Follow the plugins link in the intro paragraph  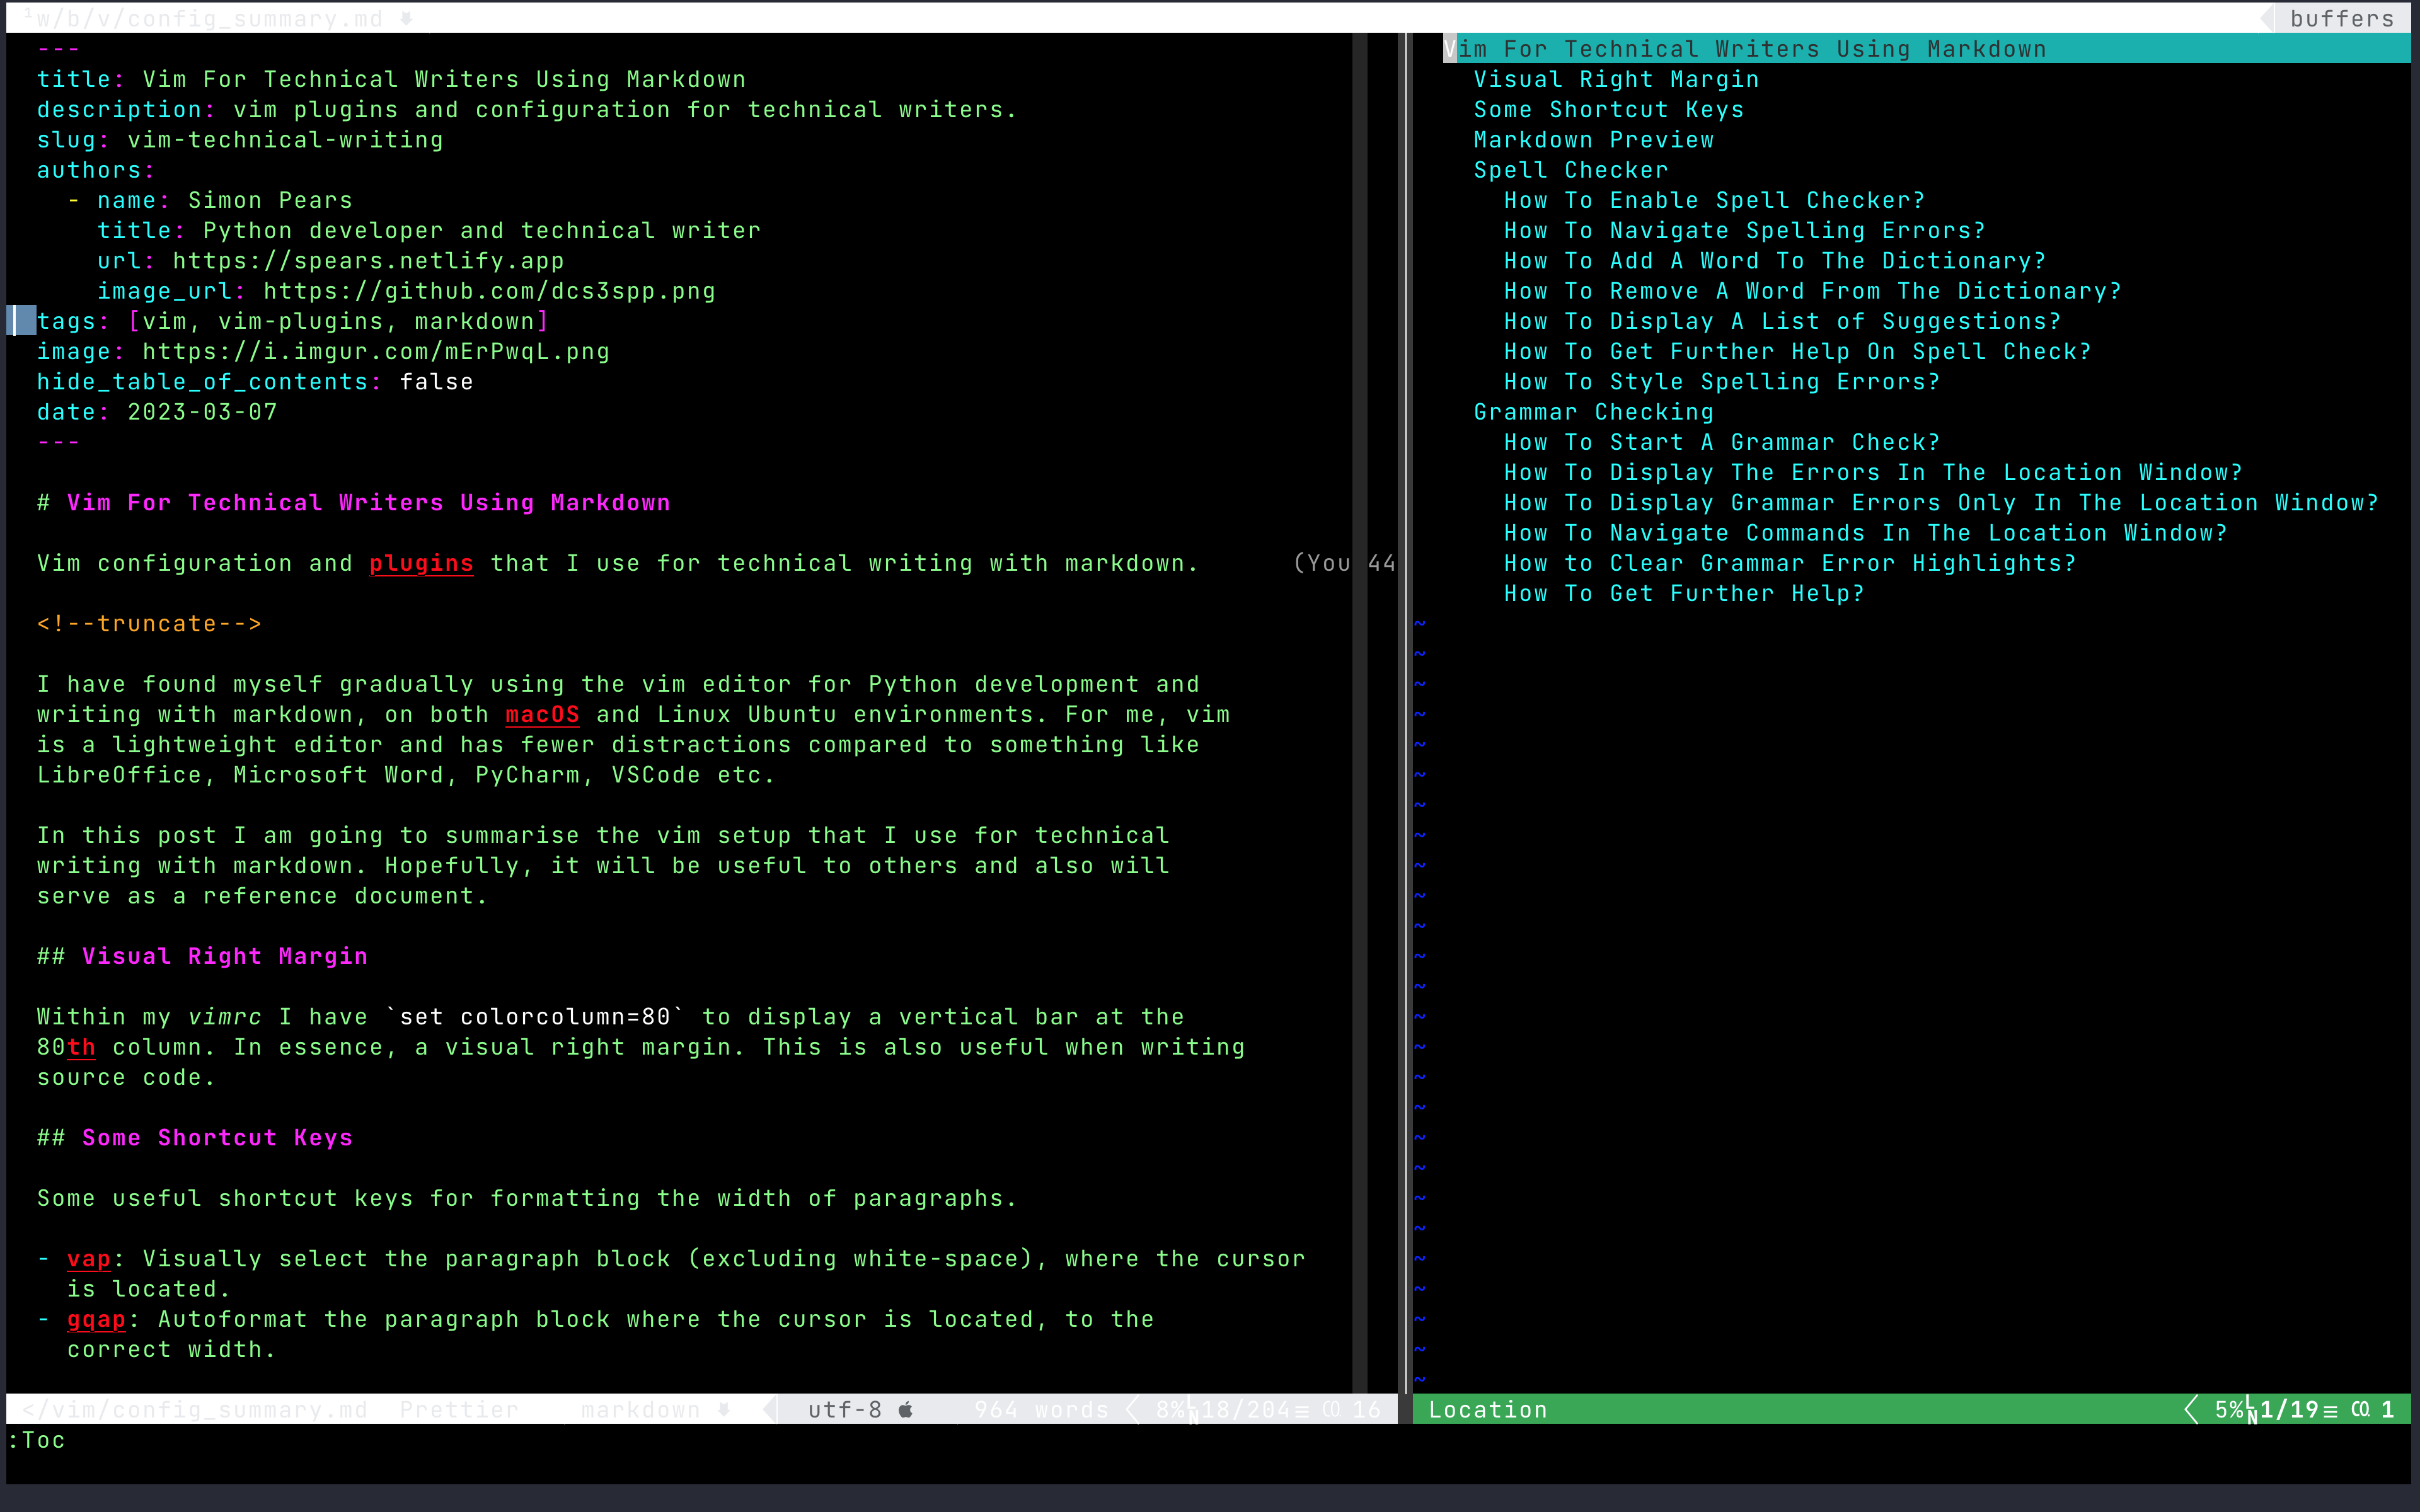point(420,563)
